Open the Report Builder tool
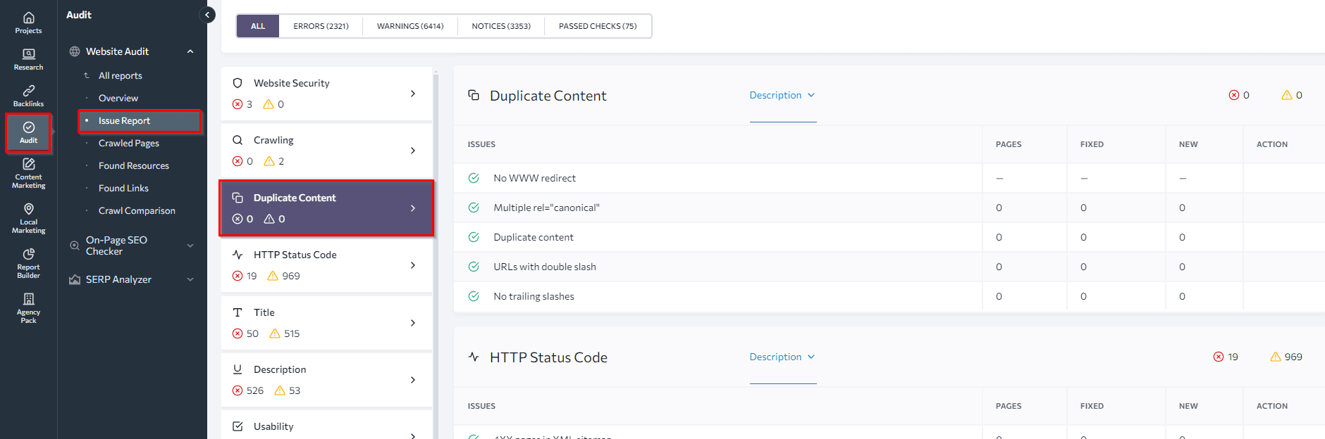This screenshot has width=1325, height=439. (28, 263)
